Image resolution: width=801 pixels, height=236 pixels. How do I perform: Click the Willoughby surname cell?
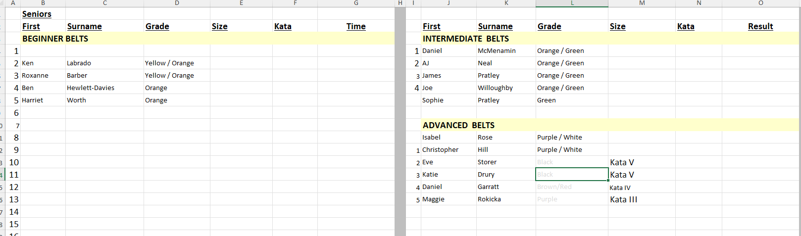point(506,88)
